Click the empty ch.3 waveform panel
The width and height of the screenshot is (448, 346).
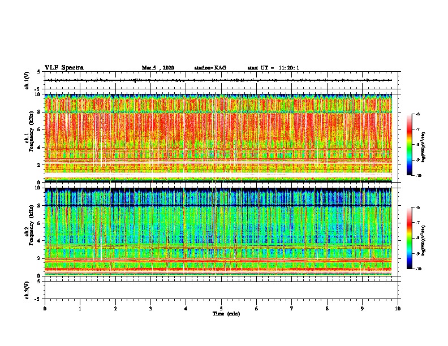click(x=221, y=290)
